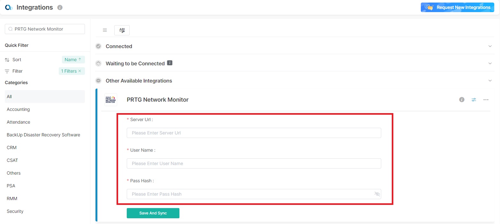Click the Save And Sync button
500x224 pixels.
tap(153, 213)
